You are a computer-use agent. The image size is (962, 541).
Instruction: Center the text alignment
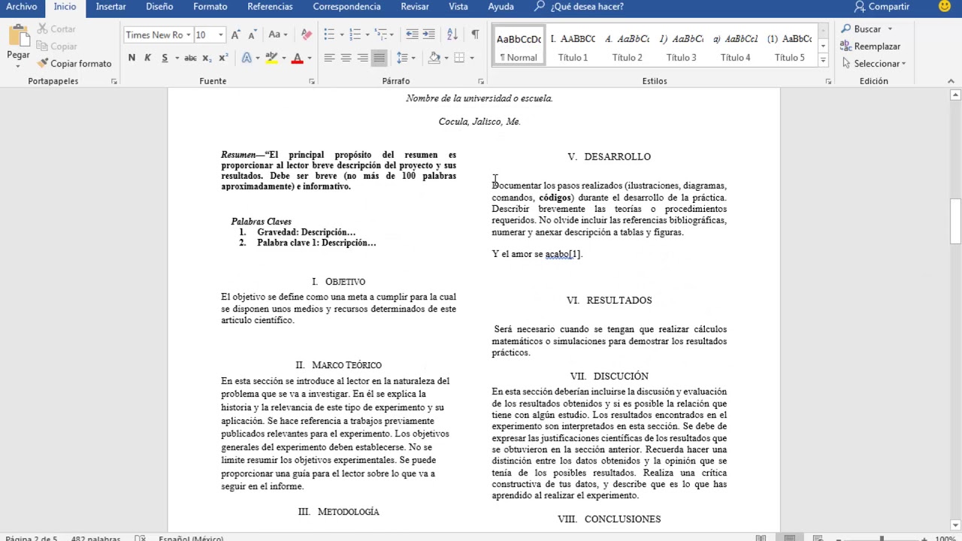coord(346,58)
